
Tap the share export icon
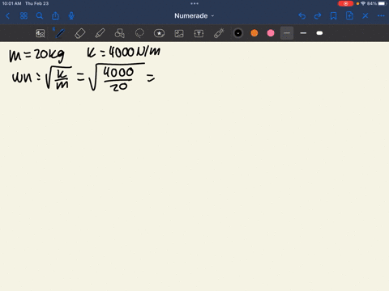55,16
